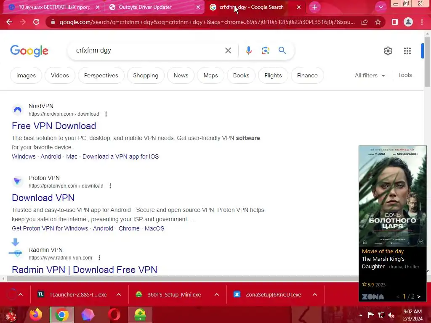The height and width of the screenshot is (323, 431).
Task: Click the muted volume tray icon
Action: (391, 315)
